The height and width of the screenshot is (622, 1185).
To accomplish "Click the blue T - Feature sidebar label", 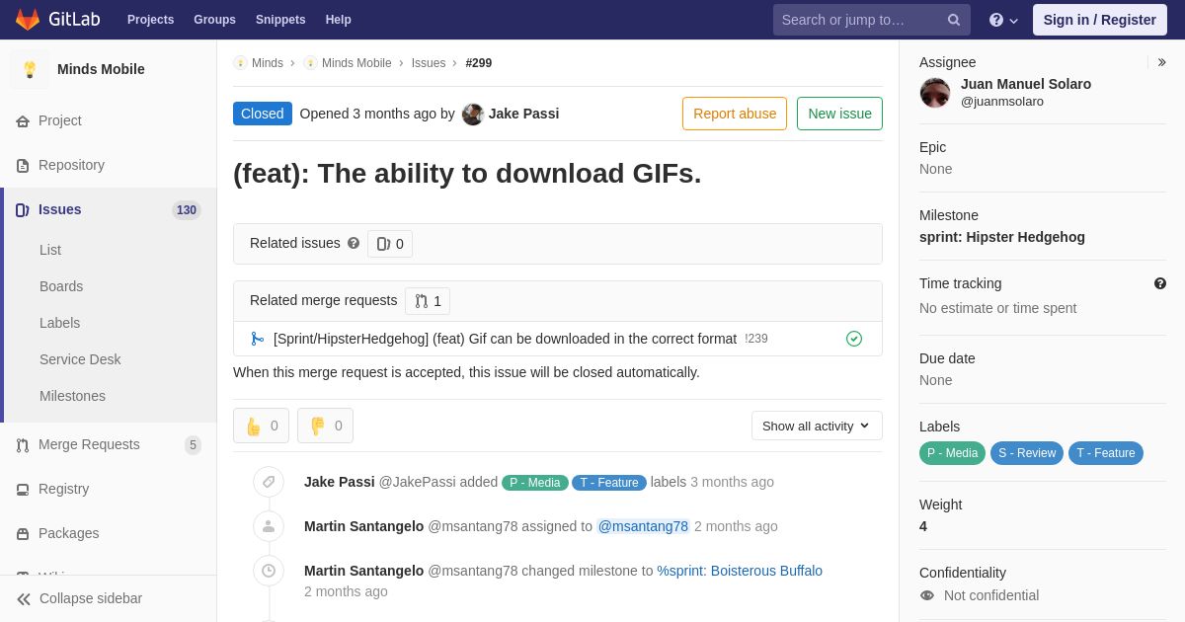I will pos(1106,453).
